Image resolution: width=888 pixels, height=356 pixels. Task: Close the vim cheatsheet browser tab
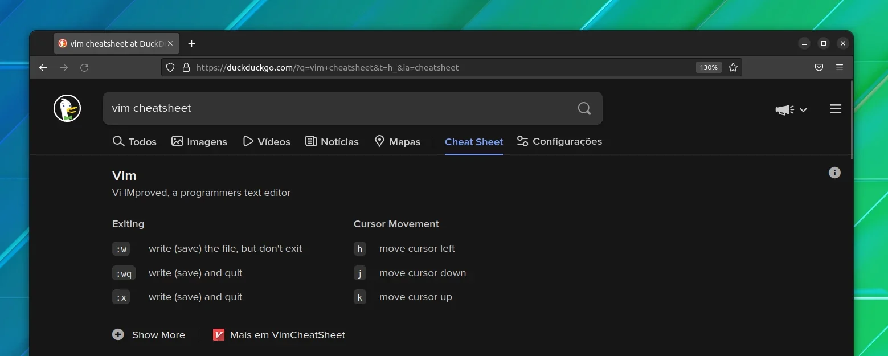point(170,43)
